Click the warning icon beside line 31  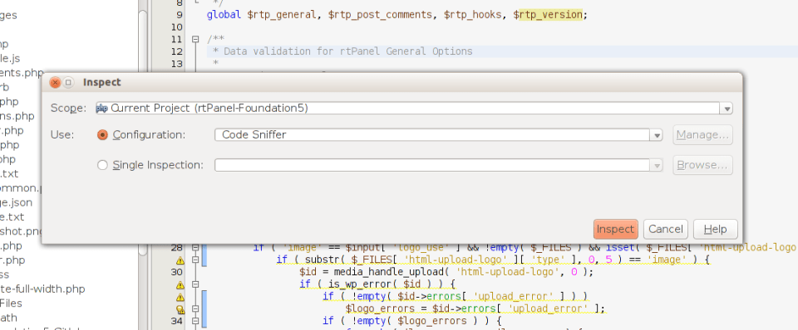click(x=180, y=284)
